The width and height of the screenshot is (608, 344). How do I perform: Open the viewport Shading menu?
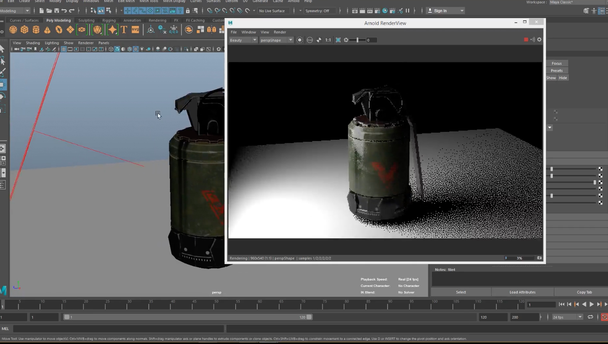[33, 43]
